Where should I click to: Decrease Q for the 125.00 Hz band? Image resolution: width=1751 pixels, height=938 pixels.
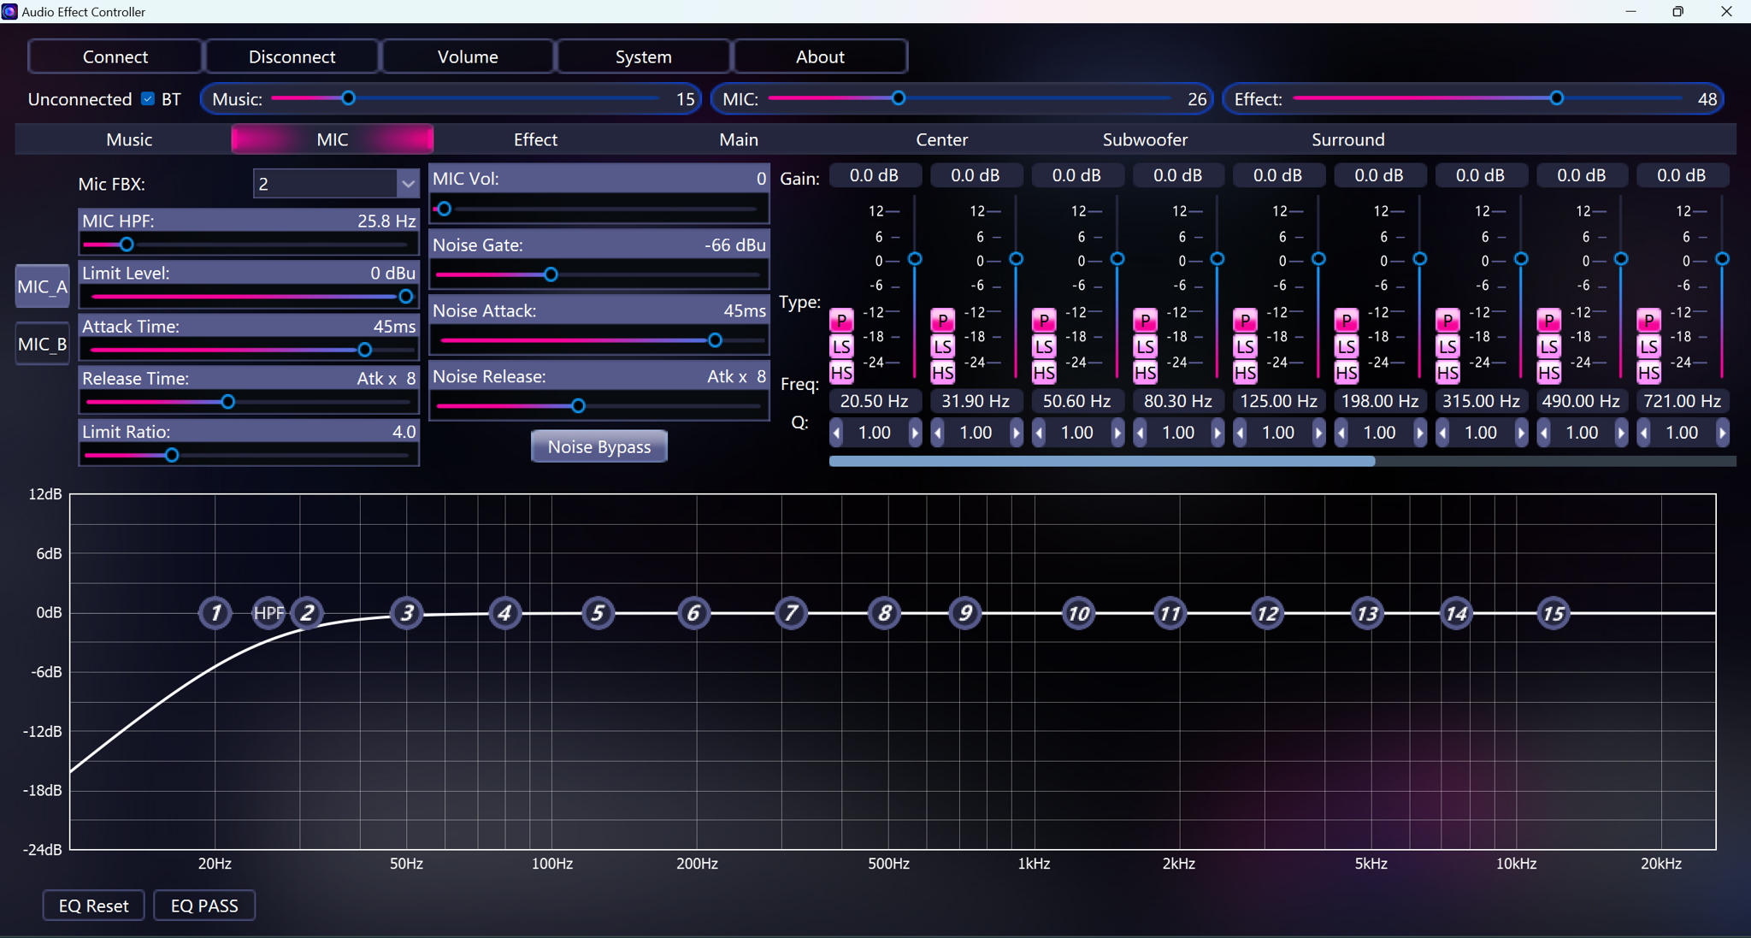point(1241,434)
